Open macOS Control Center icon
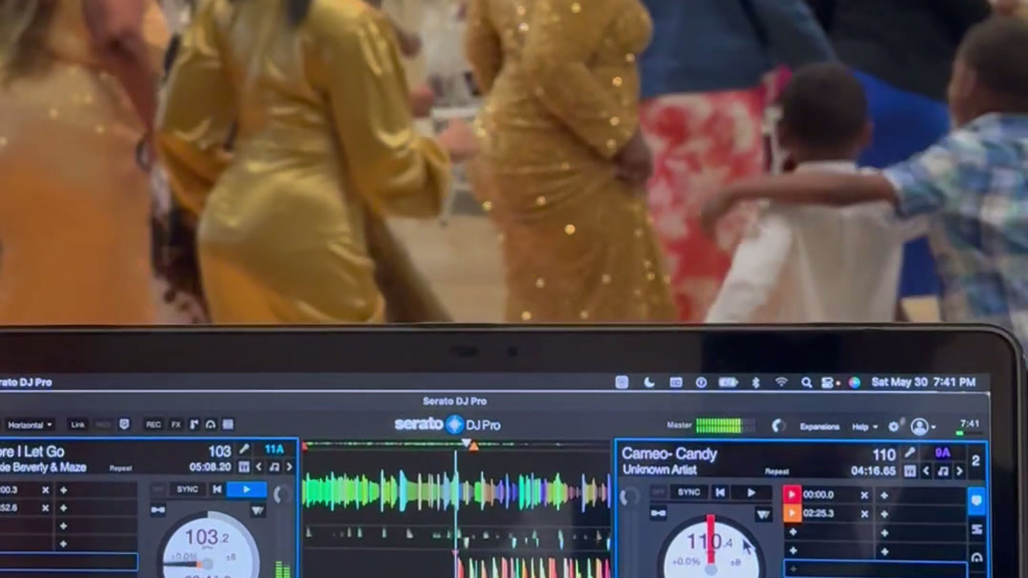This screenshot has height=578, width=1028. (828, 382)
